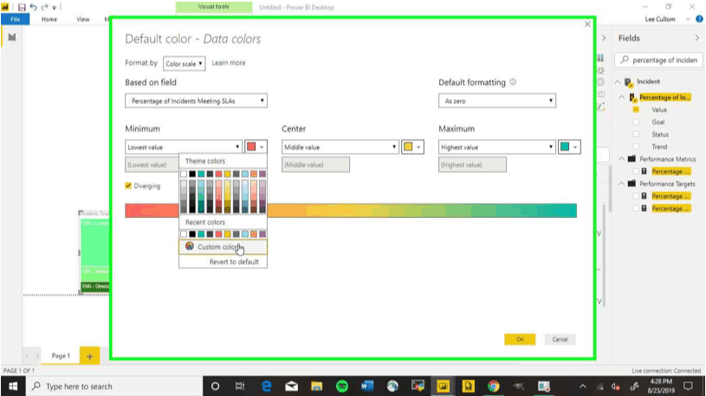Click the add page plus button
The width and height of the screenshot is (706, 396).
pos(89,356)
